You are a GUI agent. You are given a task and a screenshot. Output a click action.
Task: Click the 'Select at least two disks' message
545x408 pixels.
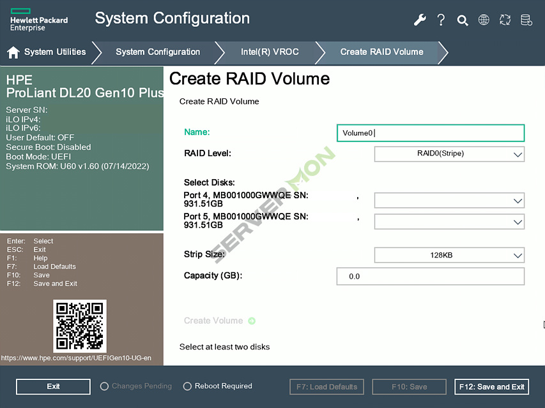point(224,347)
